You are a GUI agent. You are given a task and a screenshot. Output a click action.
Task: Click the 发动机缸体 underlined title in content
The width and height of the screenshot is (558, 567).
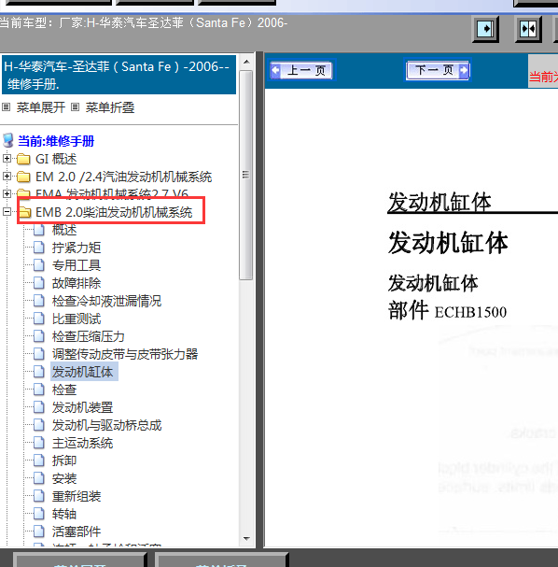pos(439,202)
